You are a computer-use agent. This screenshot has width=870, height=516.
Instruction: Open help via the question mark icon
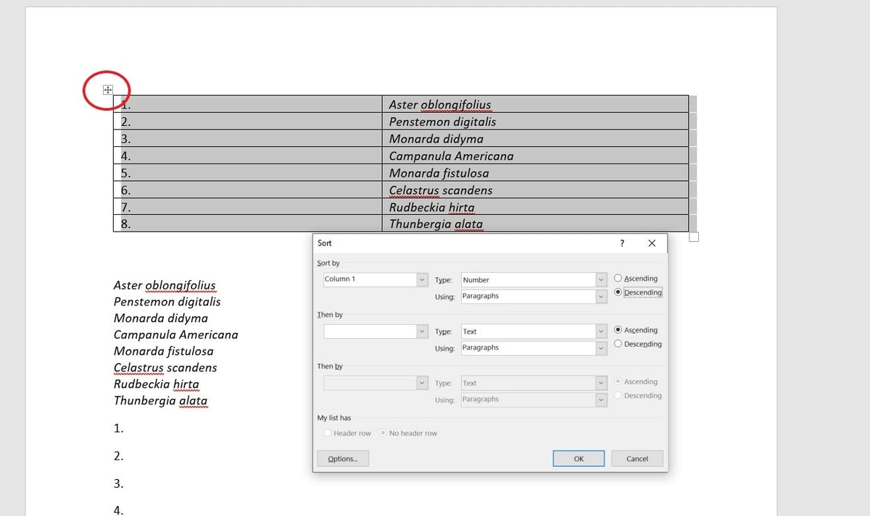click(x=621, y=243)
